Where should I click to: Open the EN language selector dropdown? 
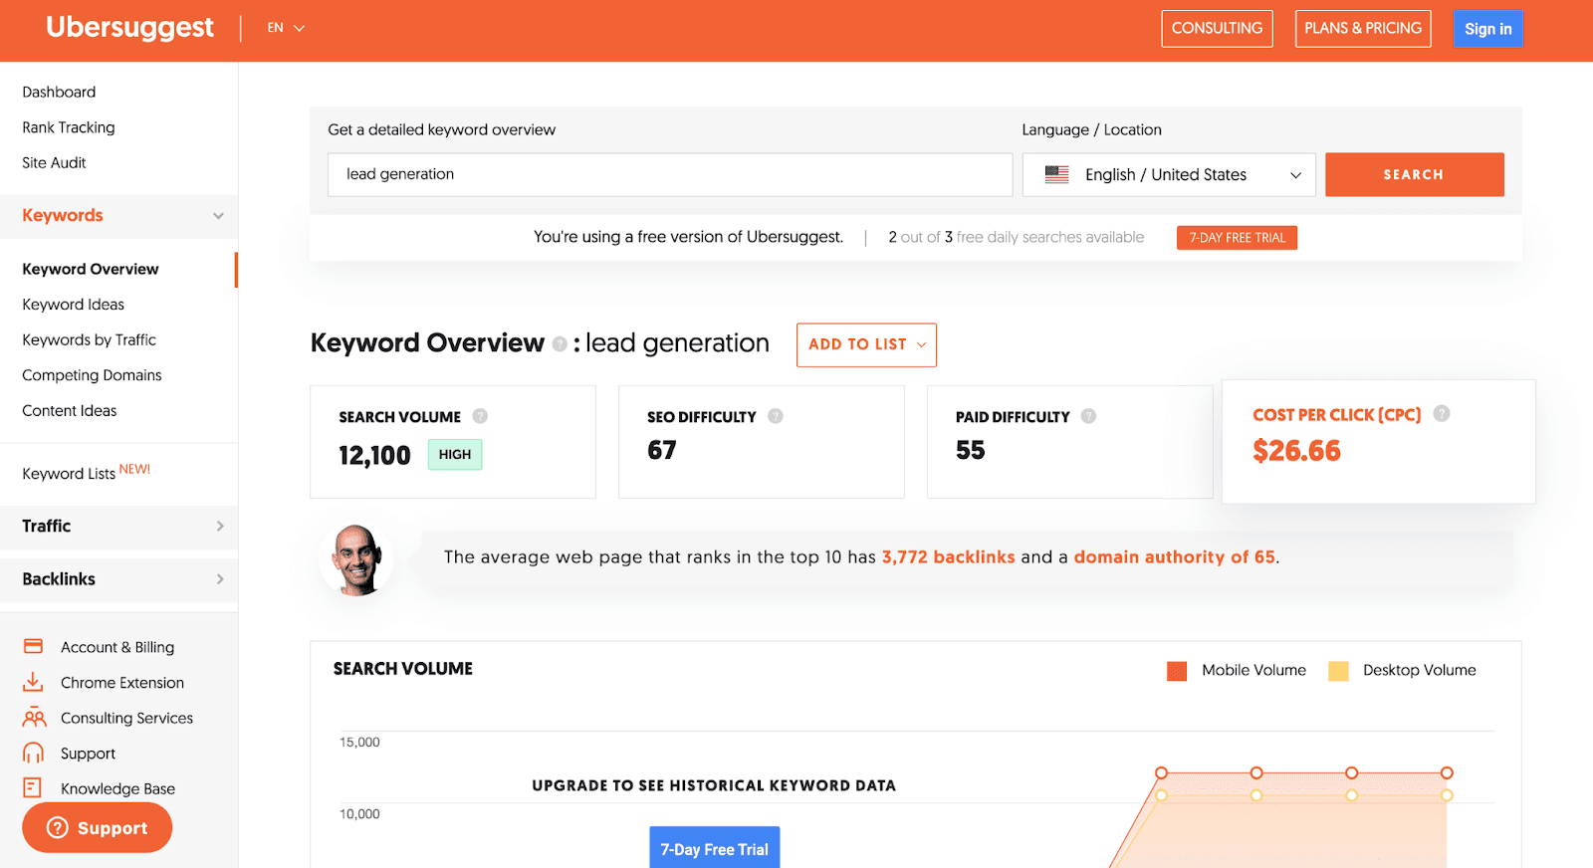285,28
